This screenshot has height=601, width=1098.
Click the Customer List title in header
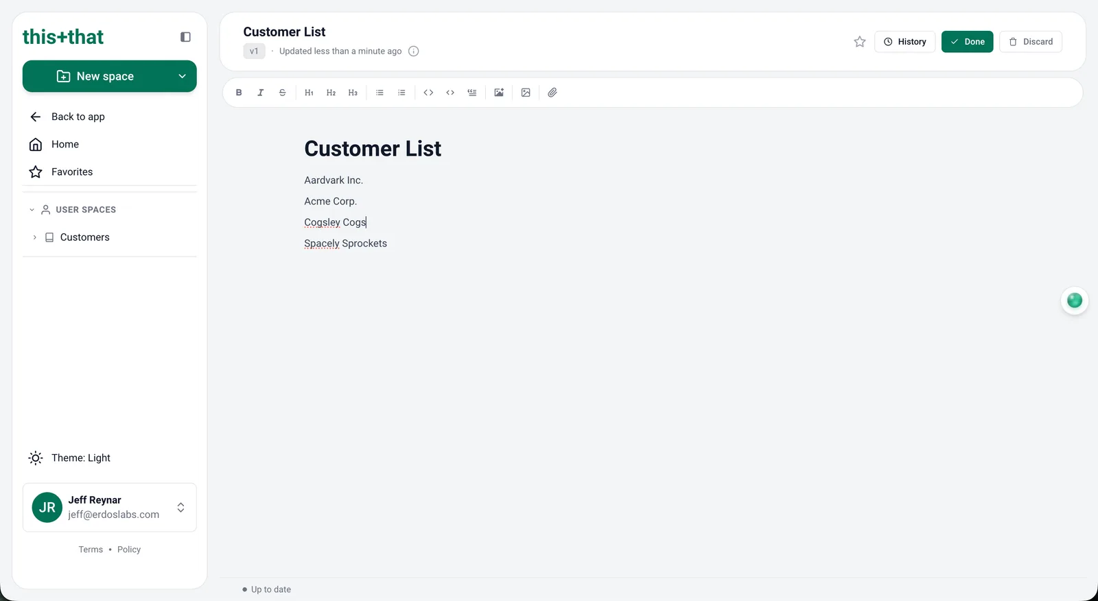(x=284, y=32)
